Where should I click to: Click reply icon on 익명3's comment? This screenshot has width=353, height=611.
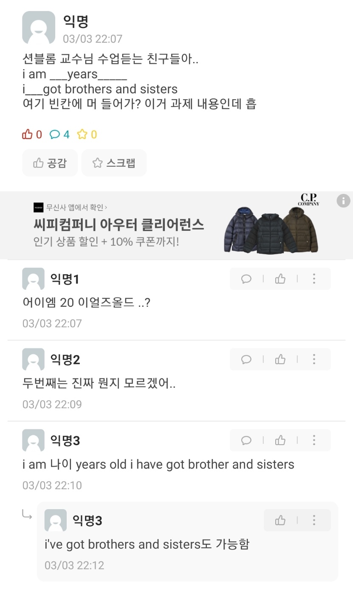pos(246,440)
